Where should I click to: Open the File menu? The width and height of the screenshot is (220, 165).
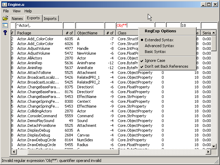point(6,11)
